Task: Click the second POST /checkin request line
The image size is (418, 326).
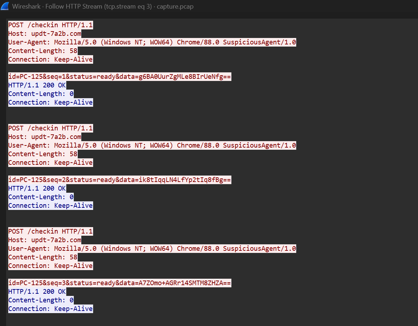Action: click(51, 128)
